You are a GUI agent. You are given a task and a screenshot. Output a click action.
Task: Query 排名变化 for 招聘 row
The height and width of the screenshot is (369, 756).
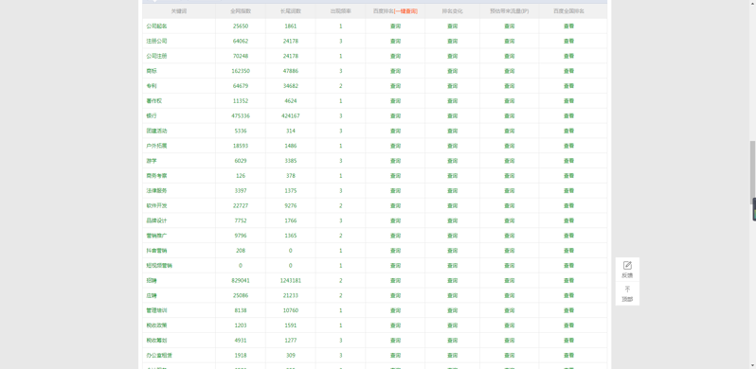(x=452, y=280)
